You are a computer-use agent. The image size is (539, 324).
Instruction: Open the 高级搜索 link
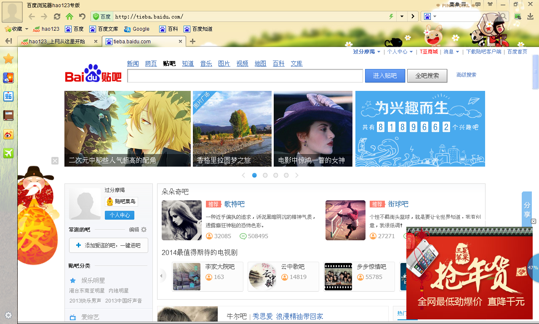click(x=466, y=75)
